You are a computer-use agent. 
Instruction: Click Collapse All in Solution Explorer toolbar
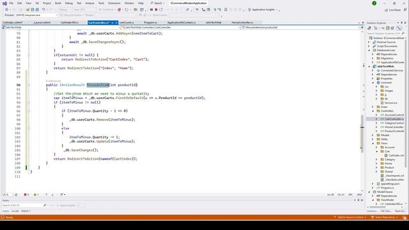coord(388,28)
